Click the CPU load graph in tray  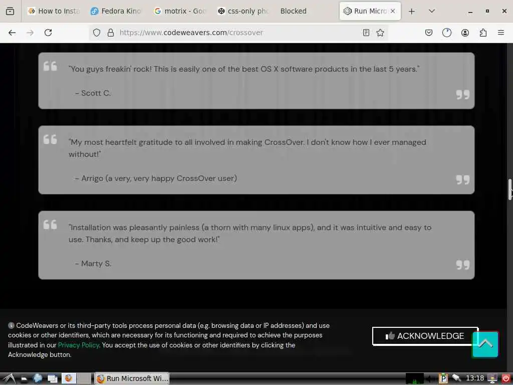[414, 379]
